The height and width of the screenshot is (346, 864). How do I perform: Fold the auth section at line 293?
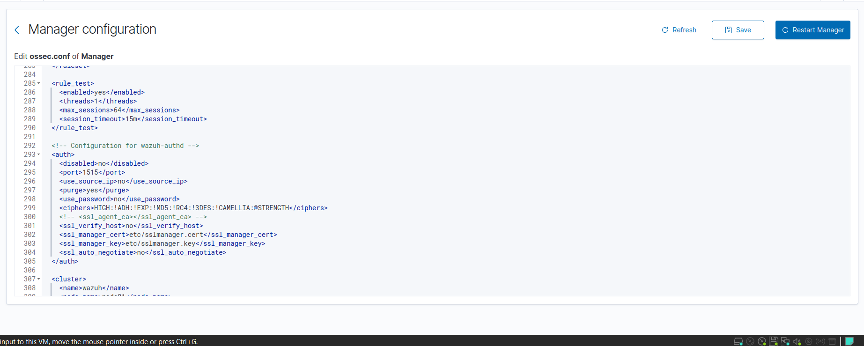click(39, 155)
